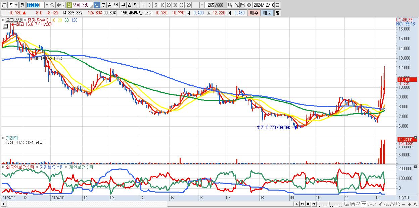Click the green 신 badge button
This screenshot has height=208, width=419.
[x=69, y=5]
